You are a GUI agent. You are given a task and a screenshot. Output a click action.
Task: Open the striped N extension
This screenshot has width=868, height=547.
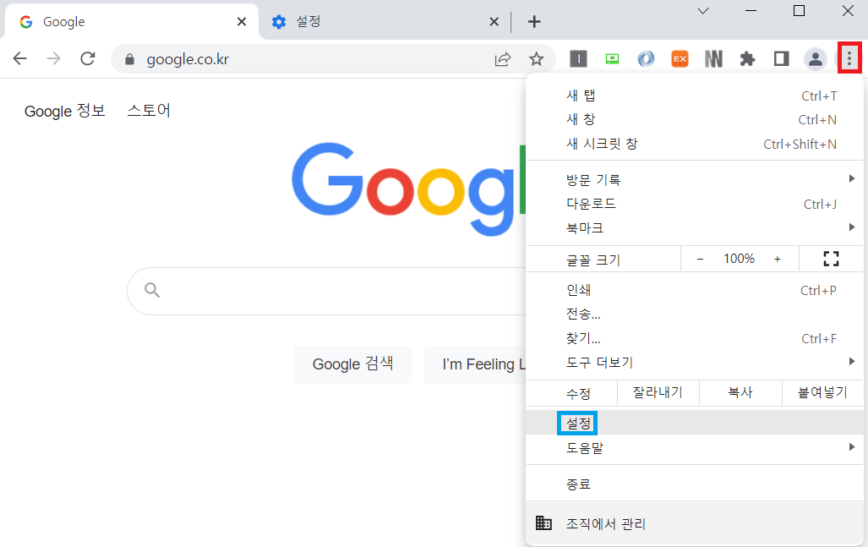[713, 58]
